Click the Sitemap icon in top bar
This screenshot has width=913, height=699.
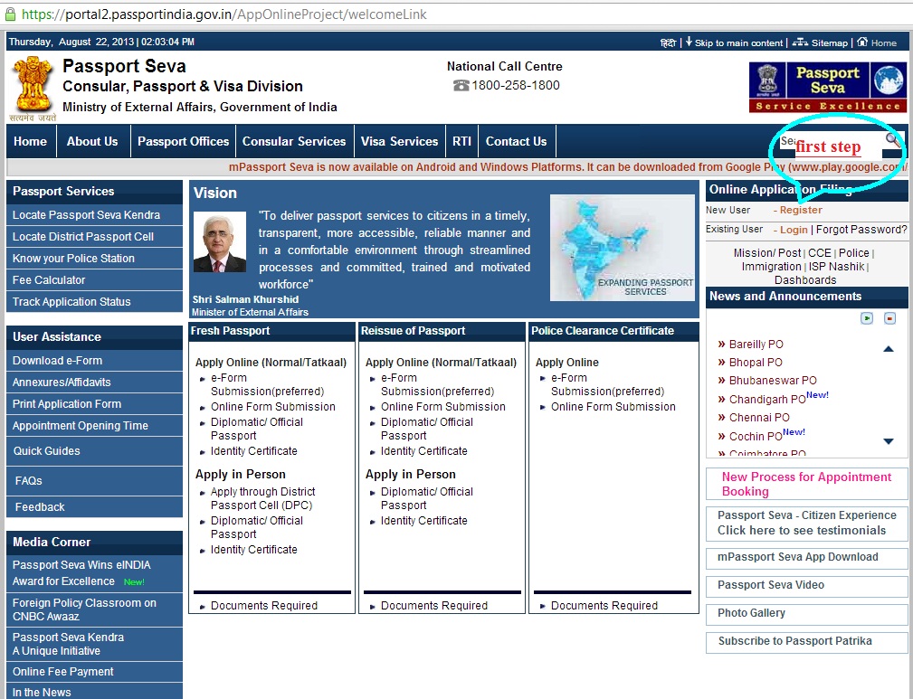pyautogui.click(x=800, y=42)
